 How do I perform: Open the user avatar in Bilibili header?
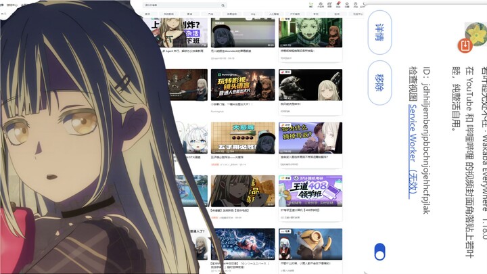coord(311,4)
